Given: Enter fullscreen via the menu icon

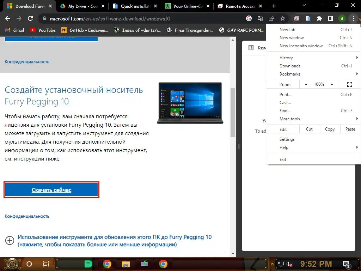Looking at the screenshot, I should tap(349, 84).
